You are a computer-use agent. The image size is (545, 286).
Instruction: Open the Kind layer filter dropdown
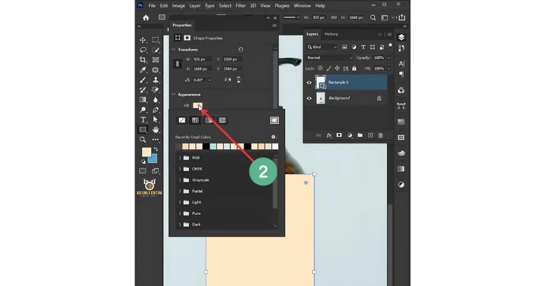tap(322, 47)
